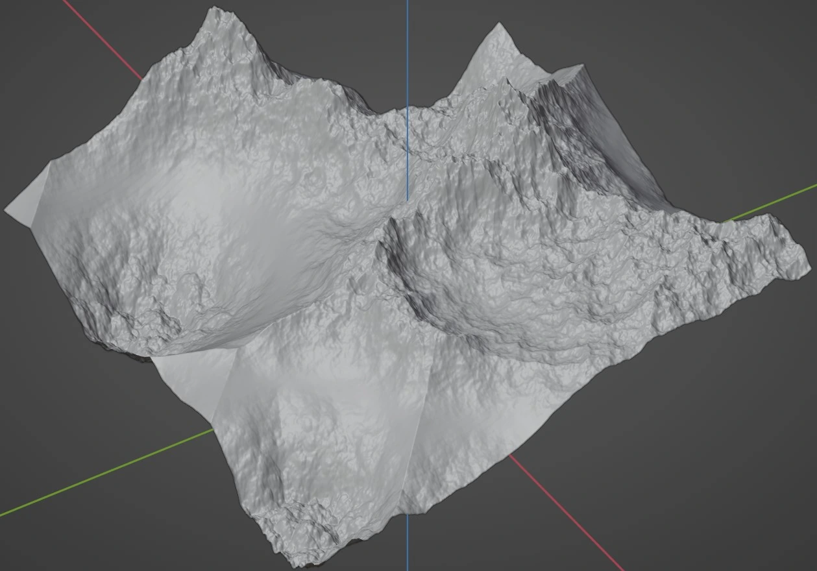
Task: Click the red X axis line above the terrain
Action: point(104,40)
